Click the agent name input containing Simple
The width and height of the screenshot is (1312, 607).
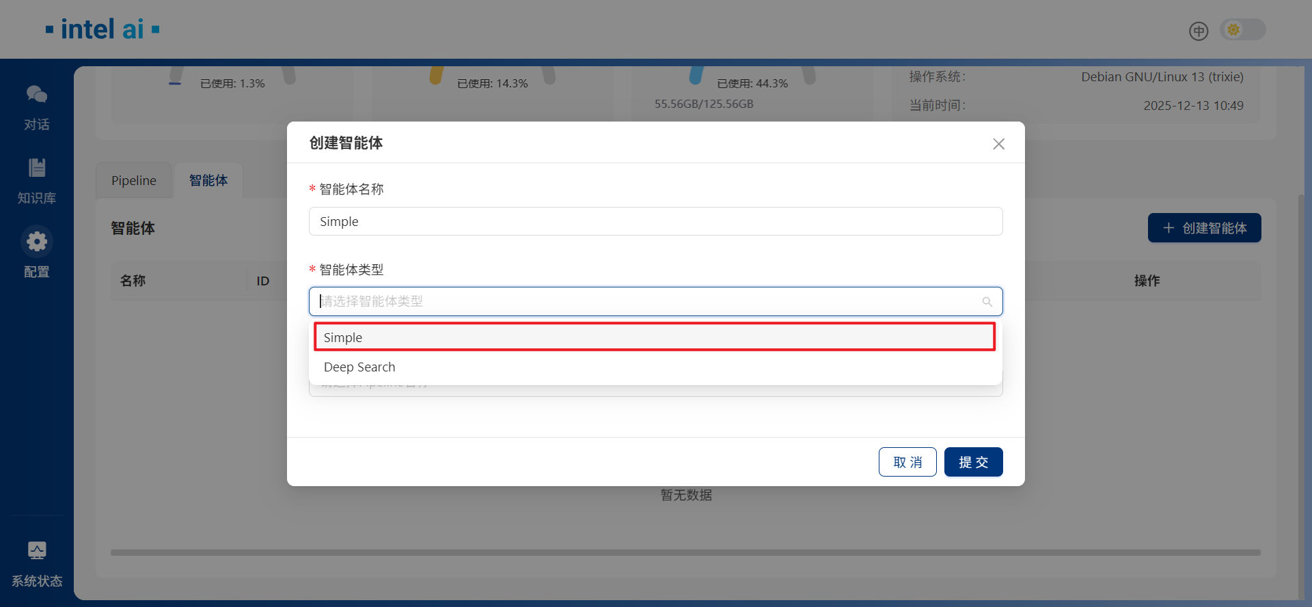(655, 222)
